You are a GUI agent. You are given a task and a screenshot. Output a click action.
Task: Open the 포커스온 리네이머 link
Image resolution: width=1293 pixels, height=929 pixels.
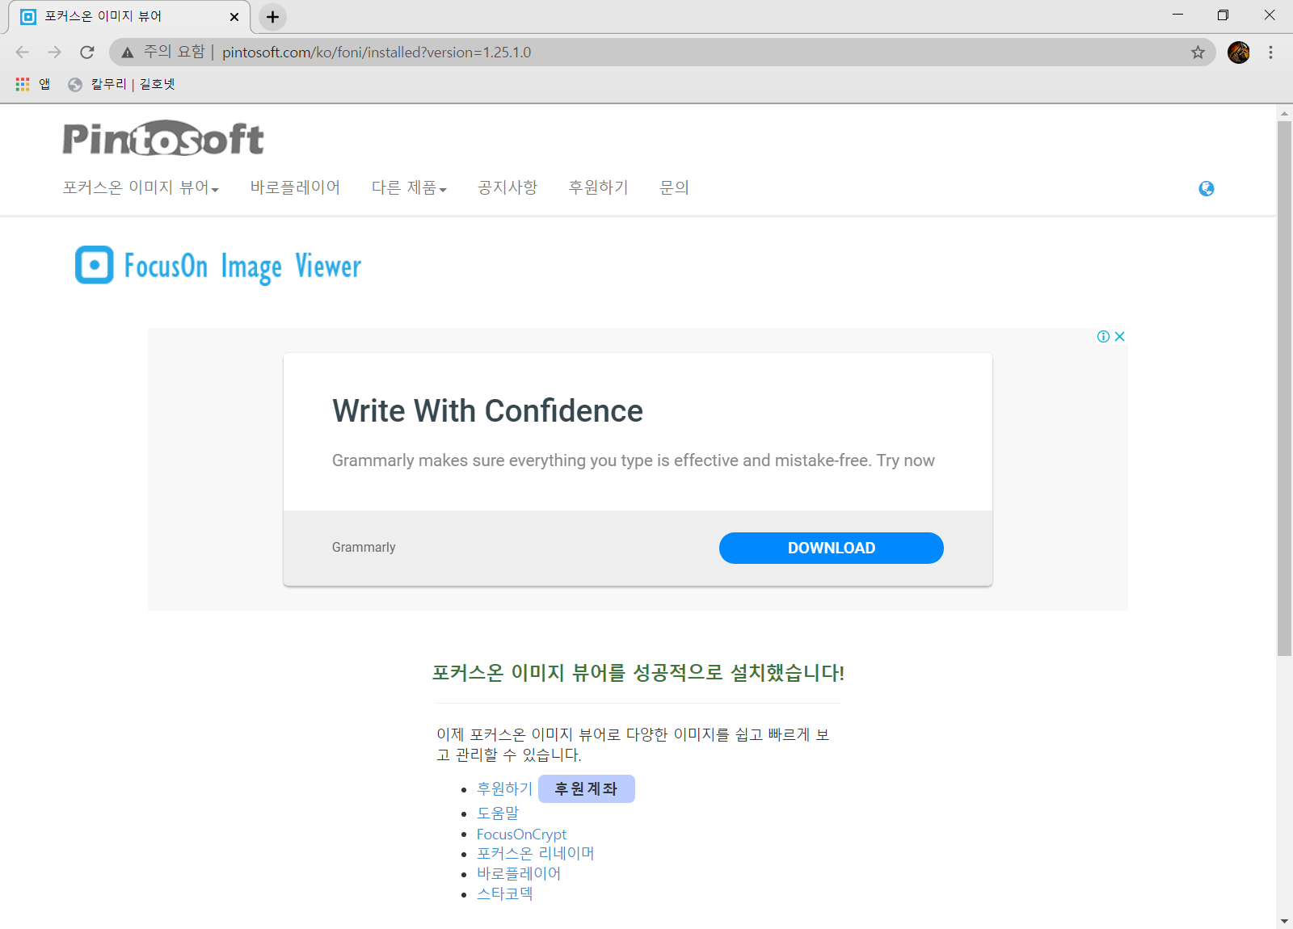(x=535, y=853)
